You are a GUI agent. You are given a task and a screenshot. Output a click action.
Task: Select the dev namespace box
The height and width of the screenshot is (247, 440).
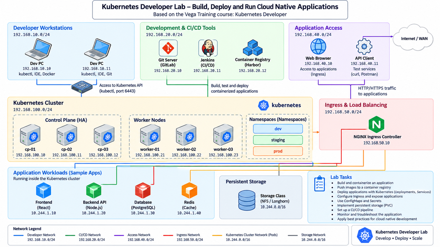(x=278, y=129)
